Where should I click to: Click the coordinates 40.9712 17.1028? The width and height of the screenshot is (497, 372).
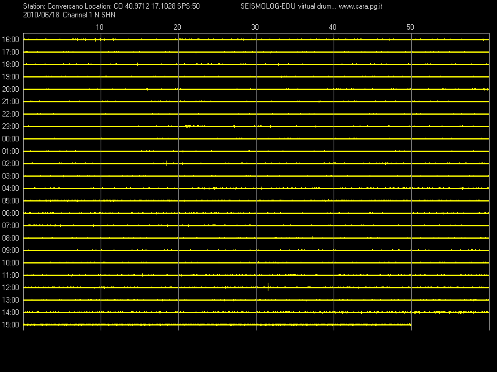coord(149,6)
